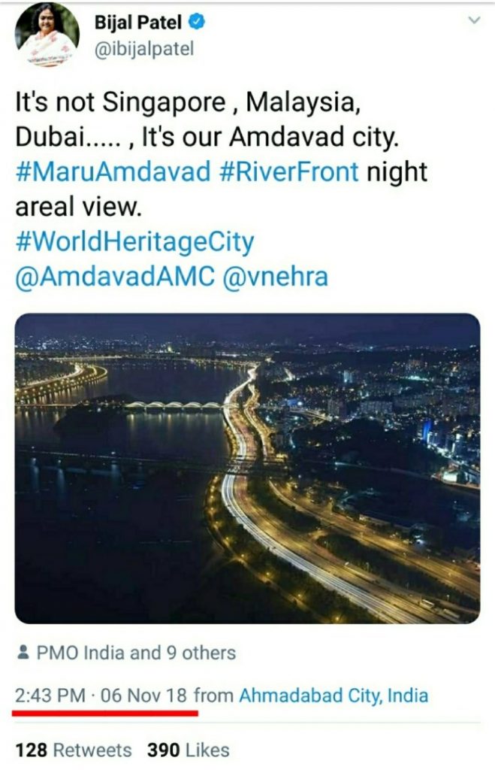
Task: Open the #MaruAmdavad hashtag
Action: (x=113, y=172)
